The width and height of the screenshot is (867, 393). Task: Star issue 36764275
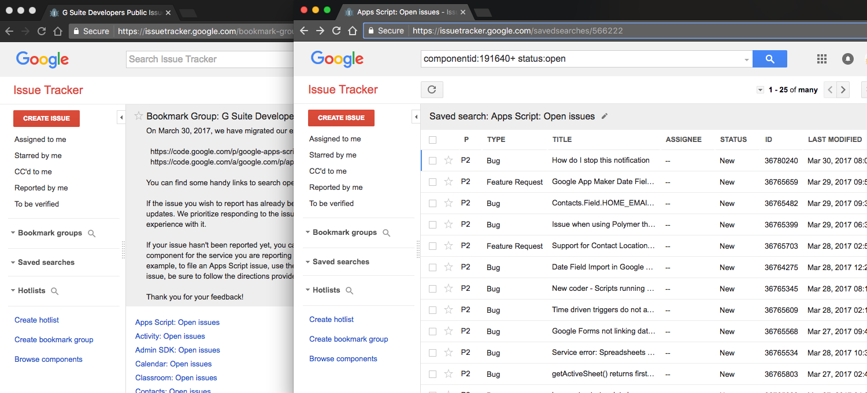[x=449, y=267]
